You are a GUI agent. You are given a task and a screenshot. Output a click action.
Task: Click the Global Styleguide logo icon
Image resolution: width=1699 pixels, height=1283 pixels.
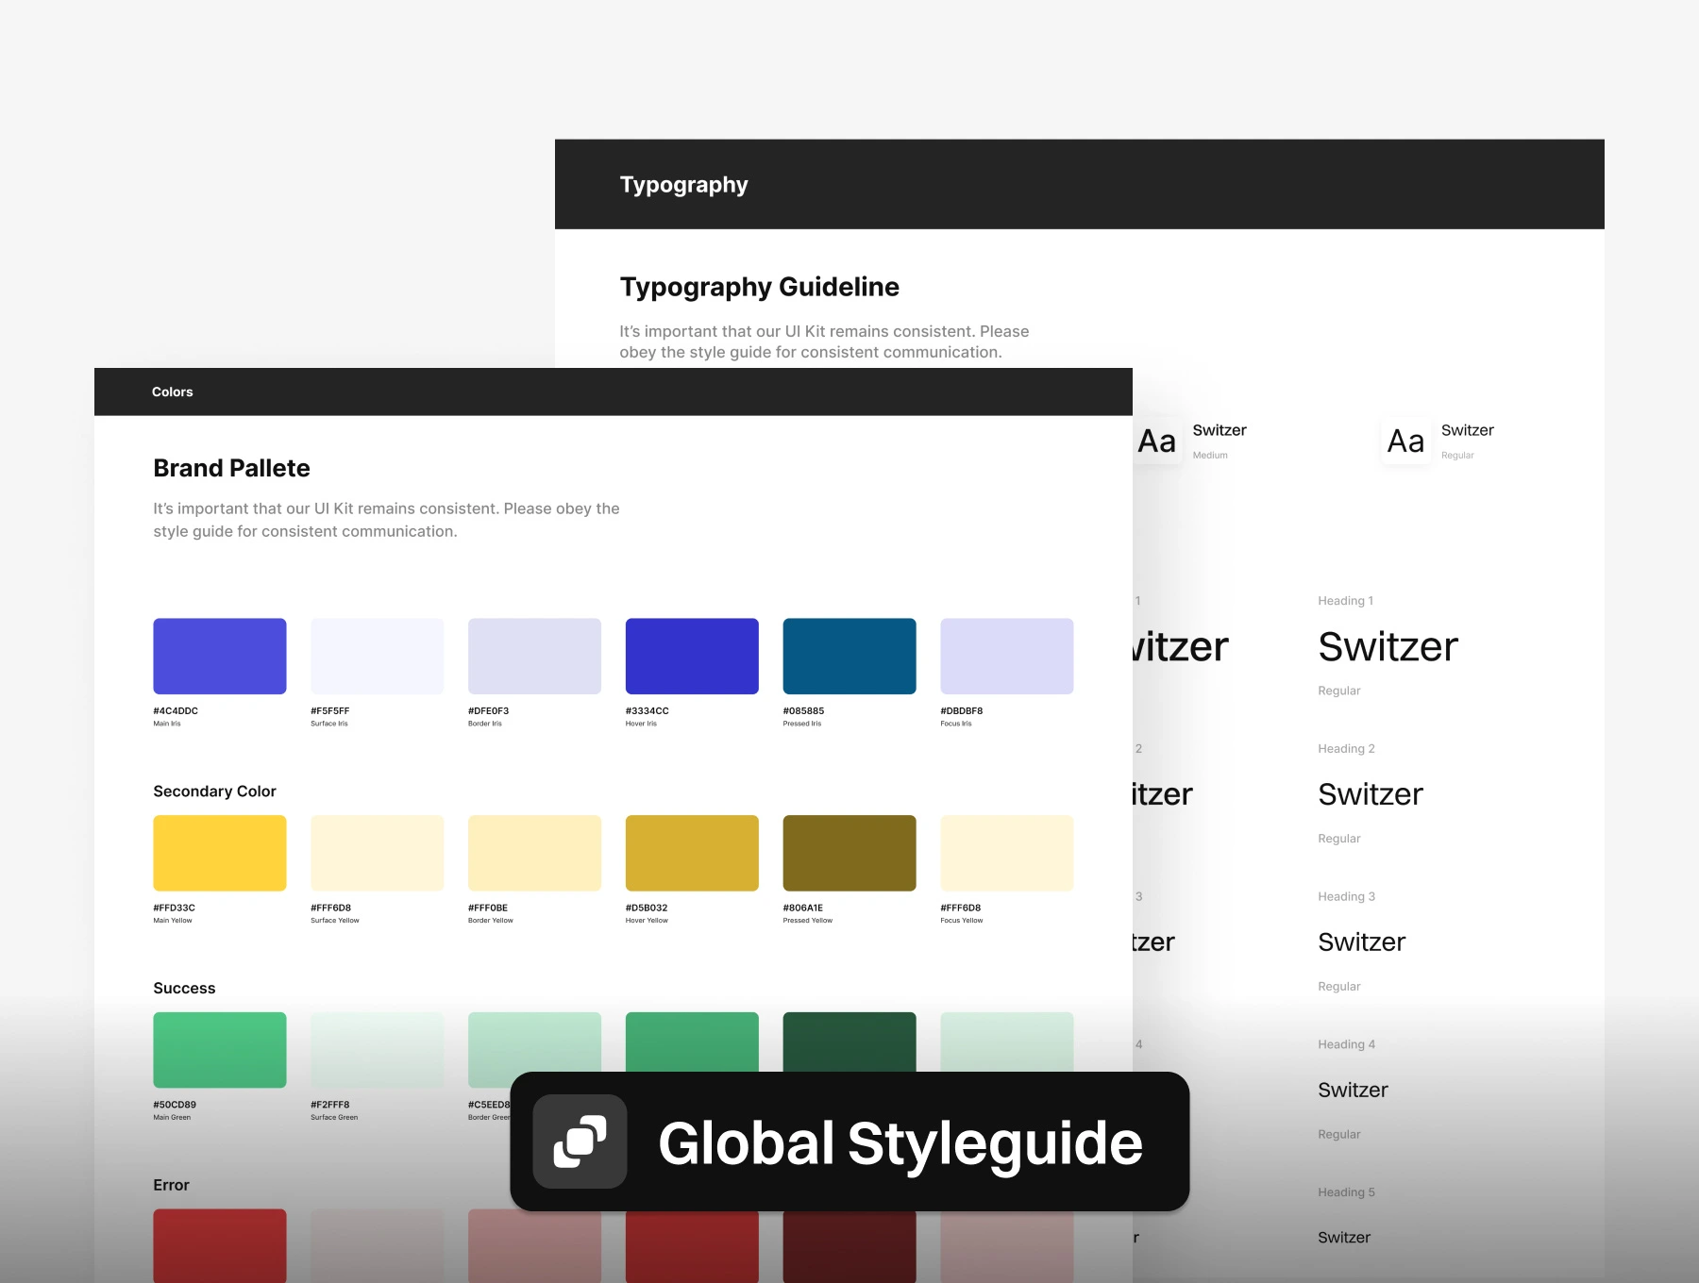pos(580,1141)
